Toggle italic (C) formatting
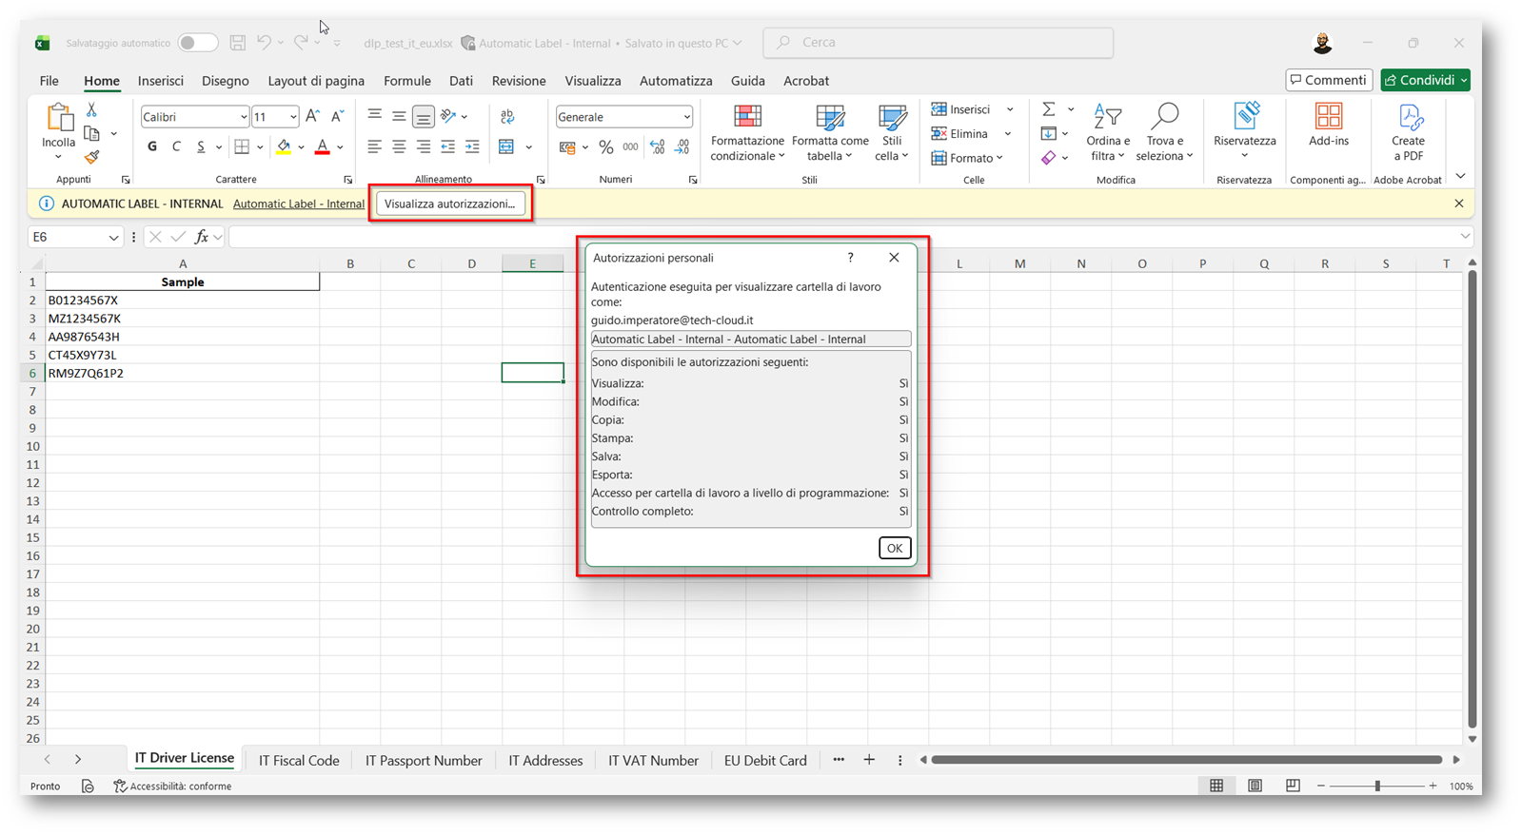The height and width of the screenshot is (835, 1522). point(176,146)
